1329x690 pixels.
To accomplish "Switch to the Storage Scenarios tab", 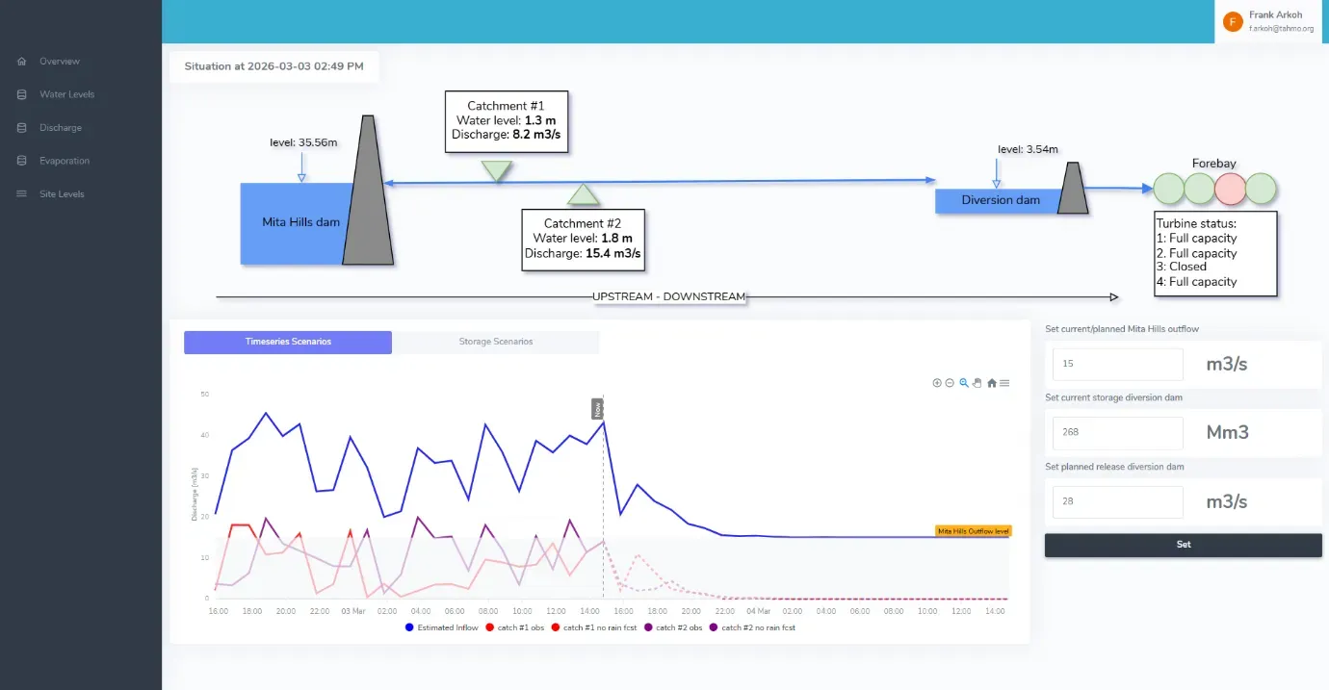I will (x=496, y=343).
